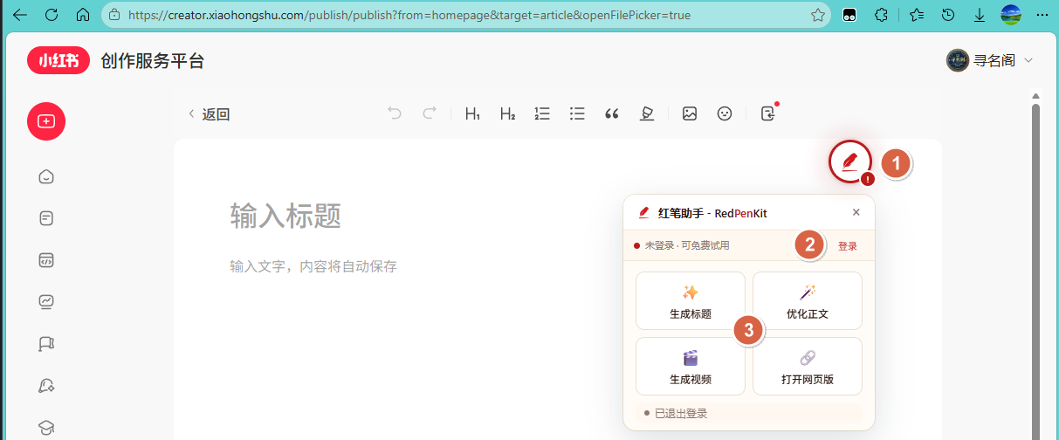Apply H1 heading format
The width and height of the screenshot is (1059, 440).
(x=473, y=113)
